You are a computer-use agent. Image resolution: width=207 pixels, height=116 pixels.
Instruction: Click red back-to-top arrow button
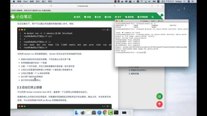159,104
